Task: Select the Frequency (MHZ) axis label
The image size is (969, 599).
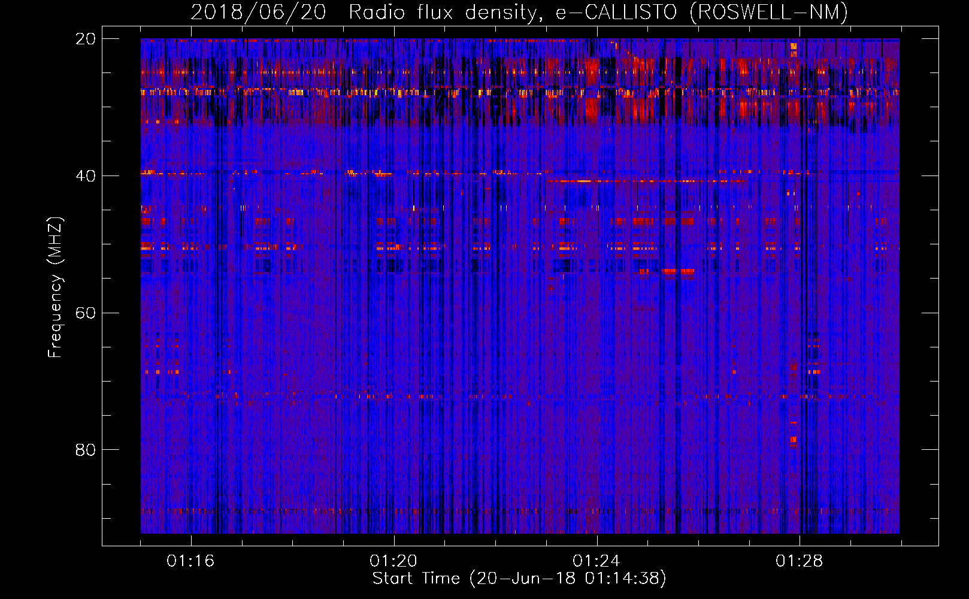Action: (55, 288)
